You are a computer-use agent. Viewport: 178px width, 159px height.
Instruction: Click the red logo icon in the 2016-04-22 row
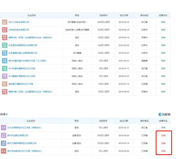coord(3,151)
